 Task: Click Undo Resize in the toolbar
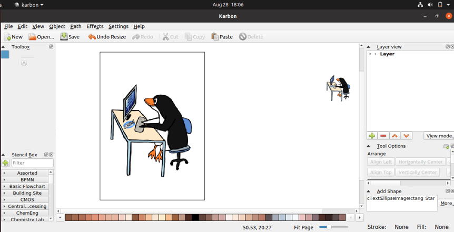point(107,37)
